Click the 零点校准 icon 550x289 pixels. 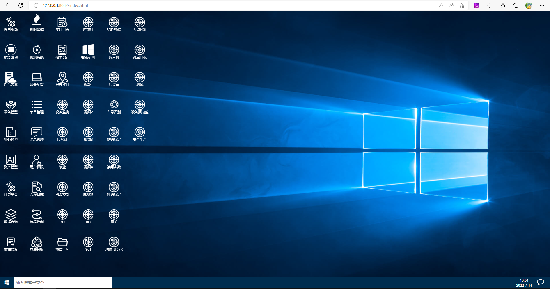coord(140,24)
